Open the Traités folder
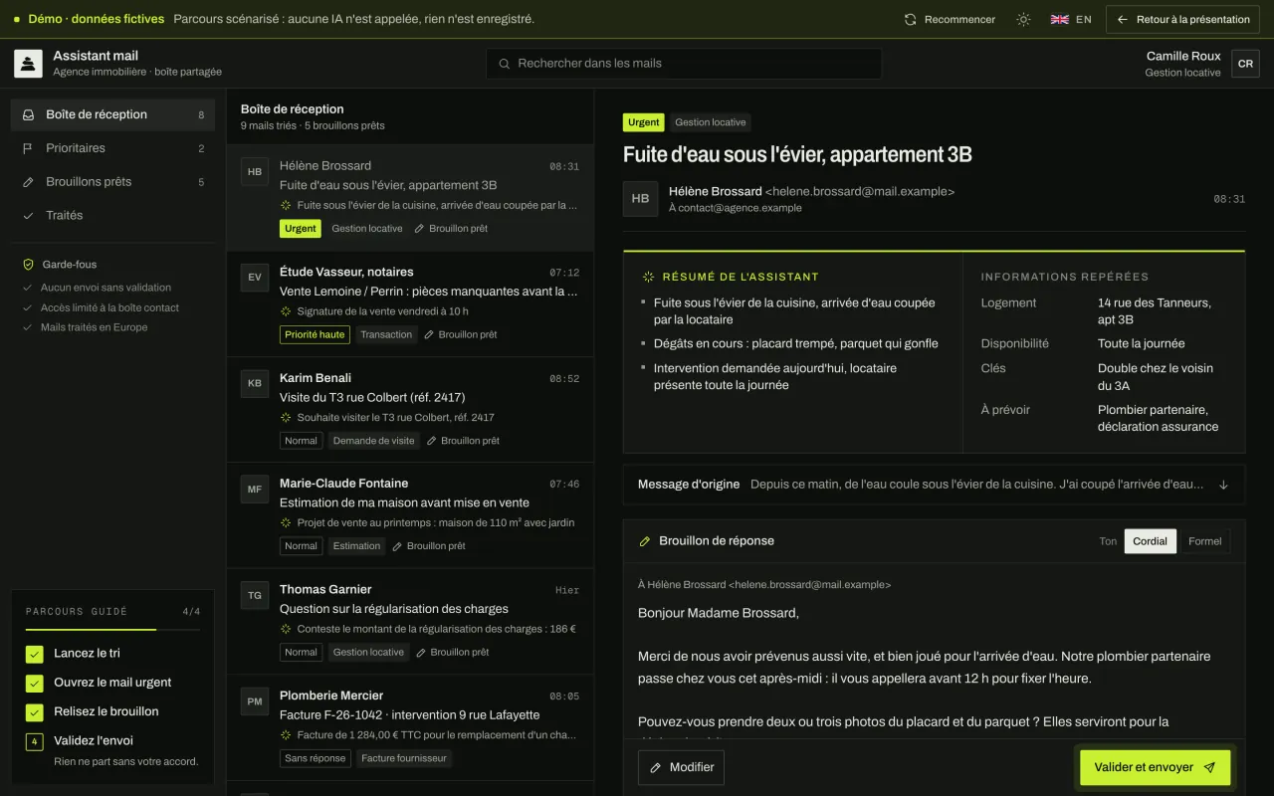1274x796 pixels. 112,215
